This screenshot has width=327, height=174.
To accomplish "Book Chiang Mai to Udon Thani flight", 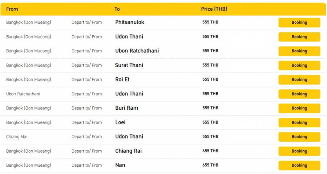I will point(299,137).
